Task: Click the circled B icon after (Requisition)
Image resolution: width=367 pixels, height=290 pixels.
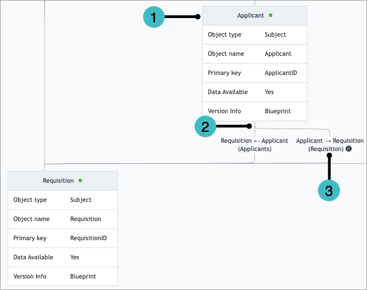Action: [349, 149]
